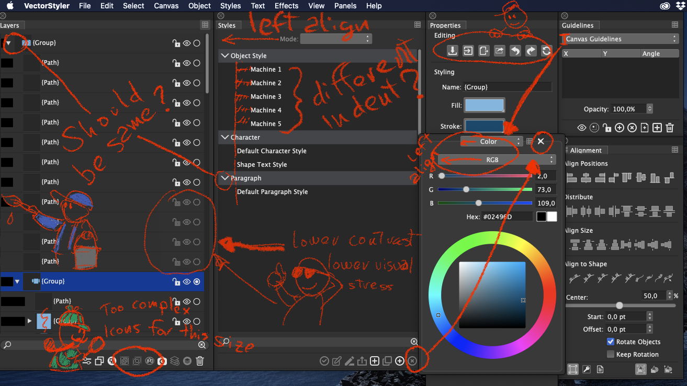
Task: Click the refresh icon in Properties Editing
Action: click(x=546, y=51)
